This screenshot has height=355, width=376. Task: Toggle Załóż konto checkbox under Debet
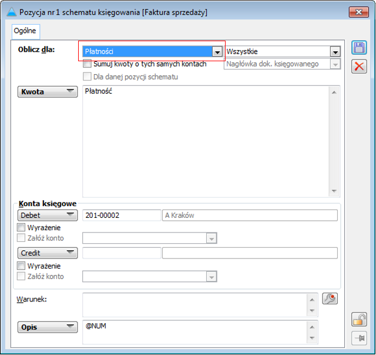coord(21,238)
